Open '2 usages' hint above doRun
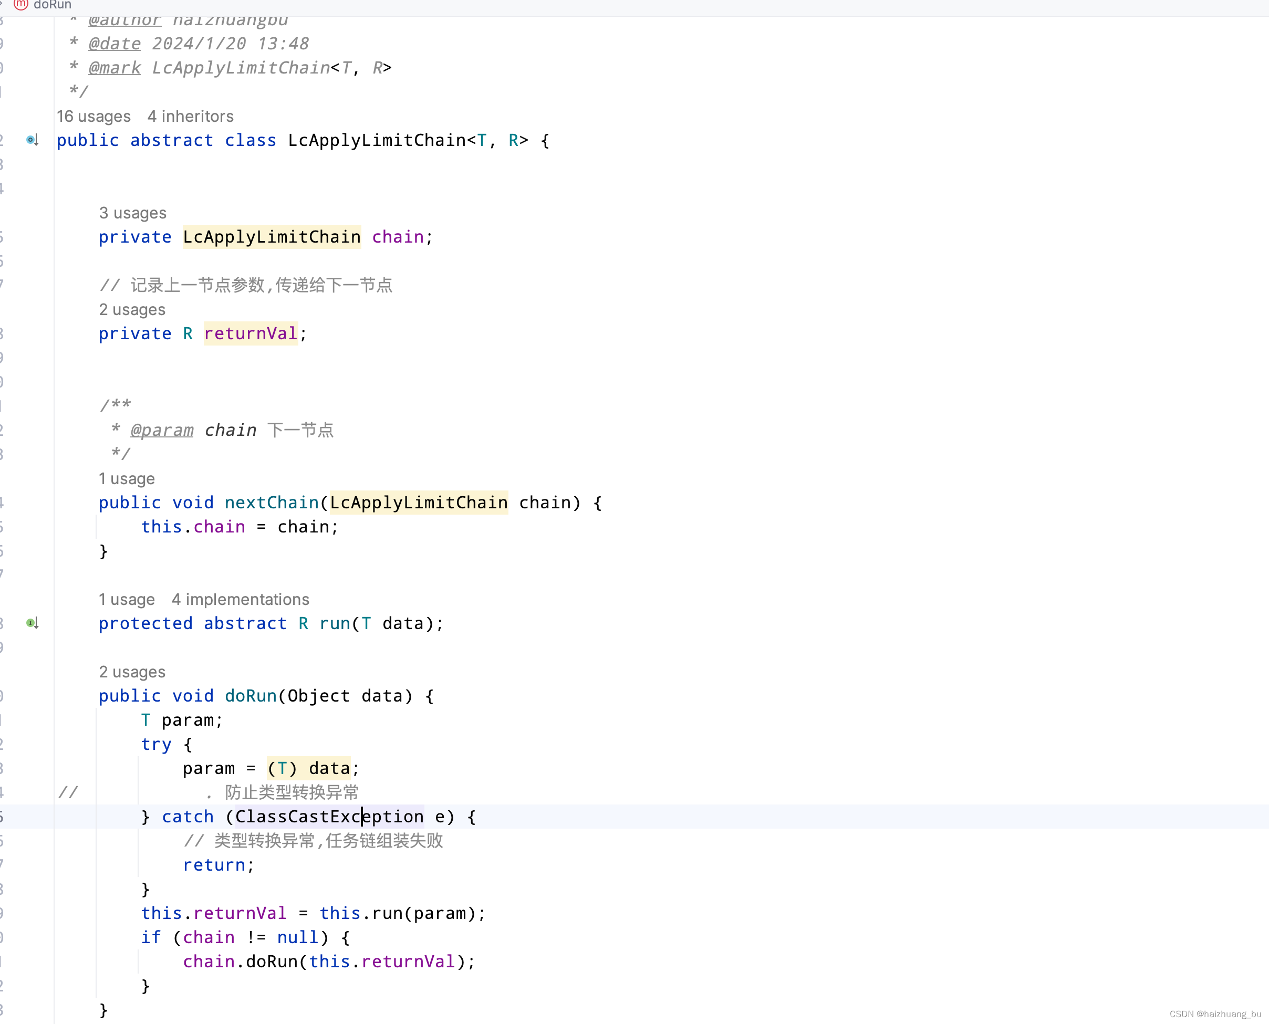Screen dimensions: 1269x1024 (132, 672)
